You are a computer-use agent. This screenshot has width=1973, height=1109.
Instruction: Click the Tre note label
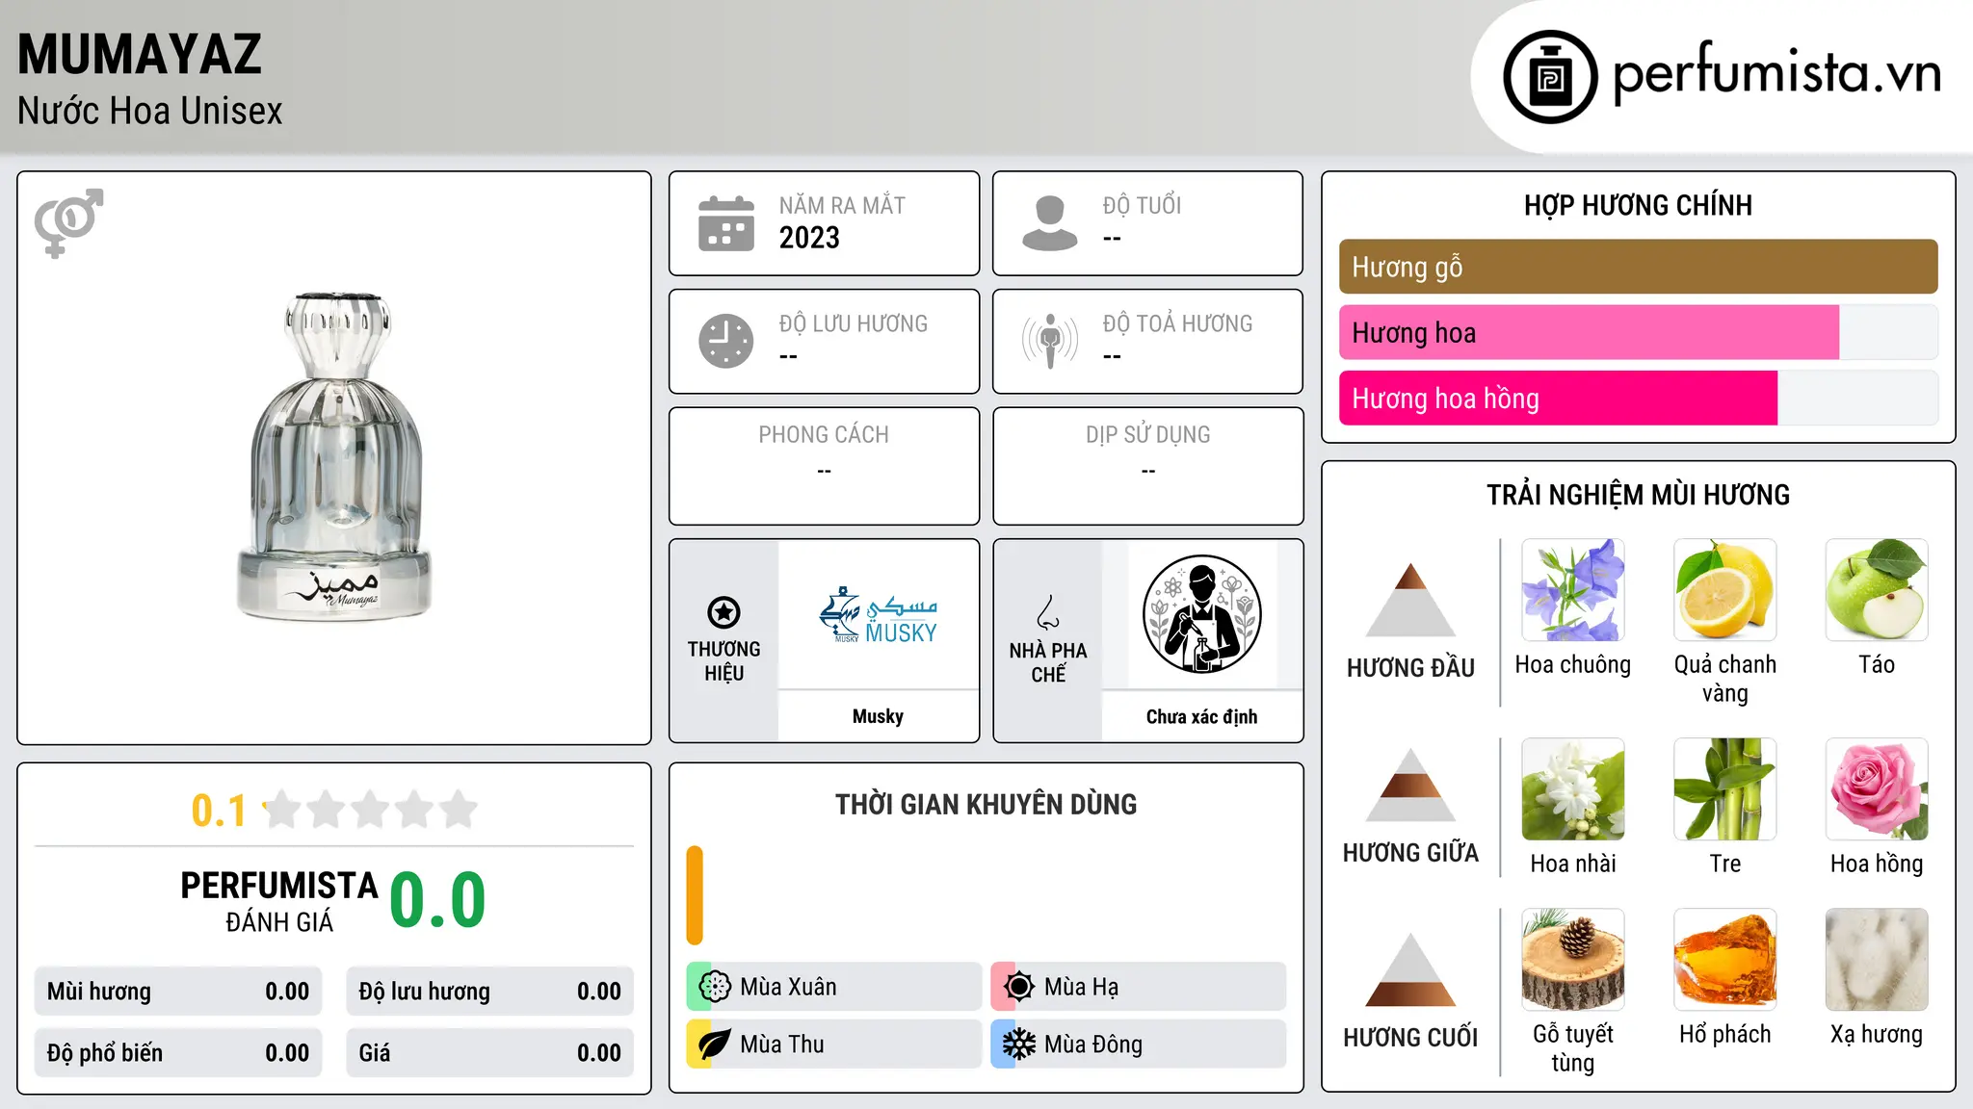1724,864
